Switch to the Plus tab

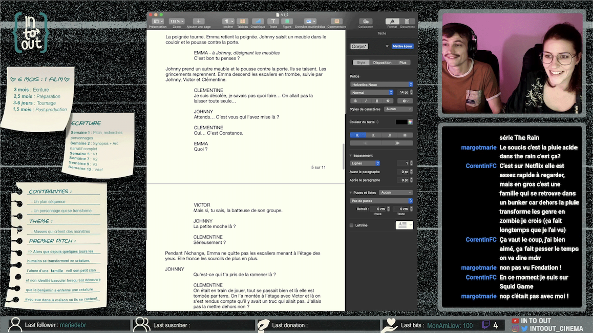click(403, 63)
